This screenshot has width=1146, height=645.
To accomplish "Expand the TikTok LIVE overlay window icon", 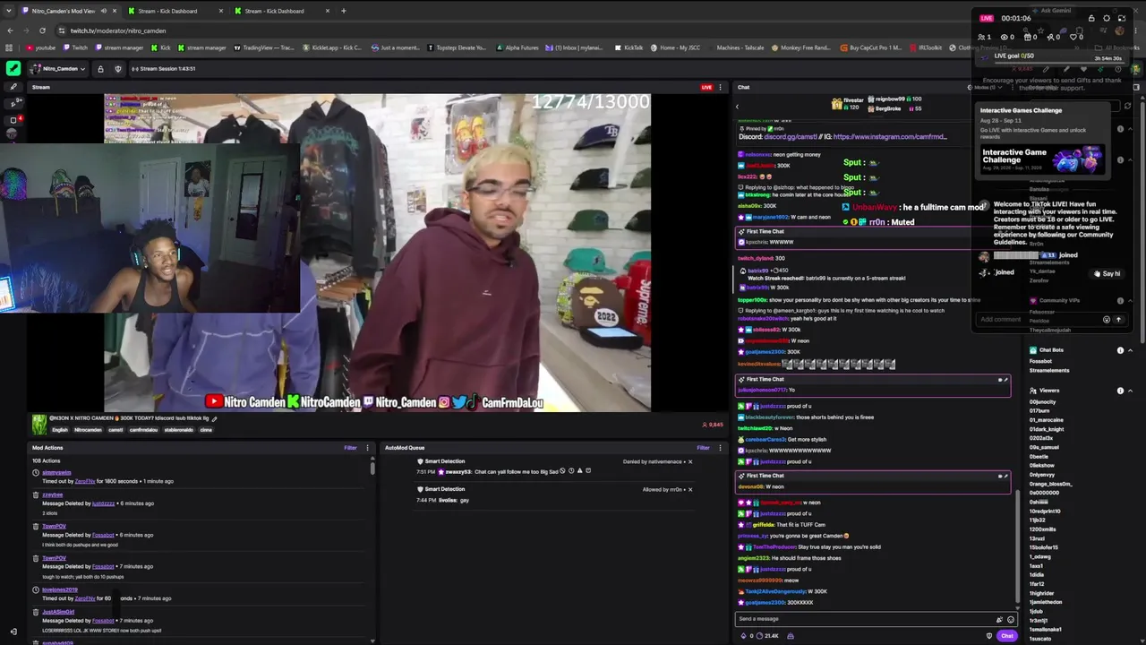I will [x=1123, y=18].
